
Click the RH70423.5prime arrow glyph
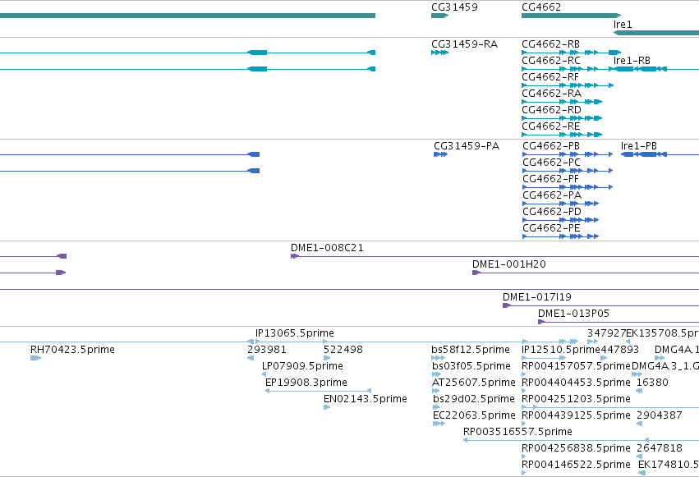click(x=35, y=358)
